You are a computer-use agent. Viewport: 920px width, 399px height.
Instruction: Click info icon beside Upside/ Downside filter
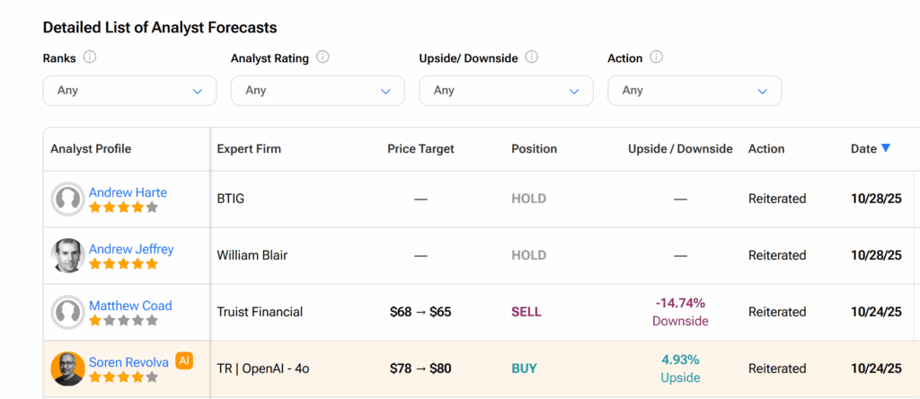pyautogui.click(x=532, y=58)
